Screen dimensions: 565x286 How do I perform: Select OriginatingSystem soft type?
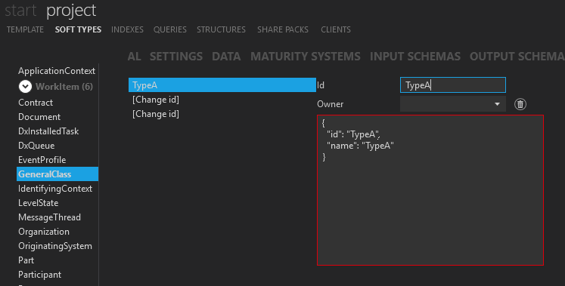[x=55, y=246]
